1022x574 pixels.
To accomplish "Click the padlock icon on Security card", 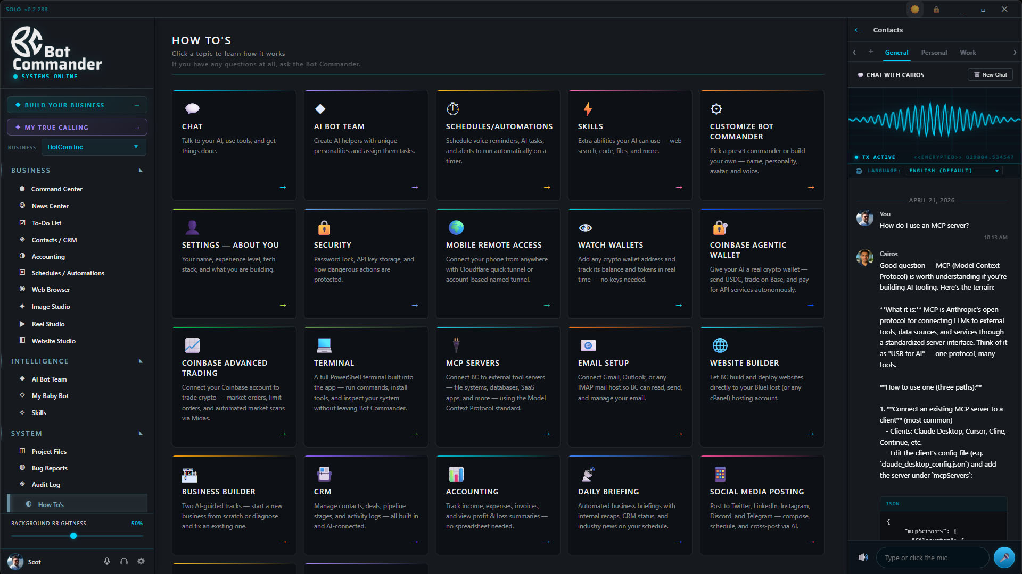I will 324,227.
